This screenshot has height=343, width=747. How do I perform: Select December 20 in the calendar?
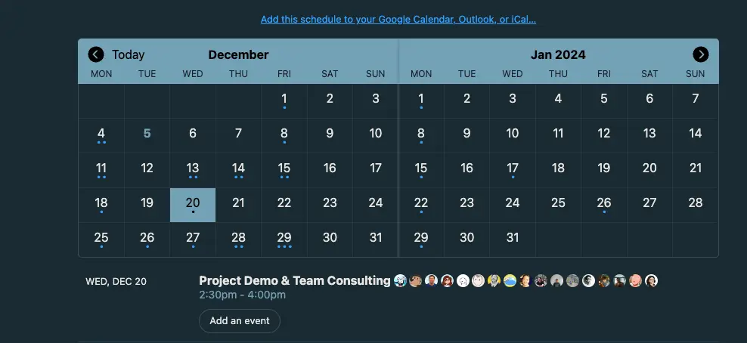pyautogui.click(x=193, y=205)
